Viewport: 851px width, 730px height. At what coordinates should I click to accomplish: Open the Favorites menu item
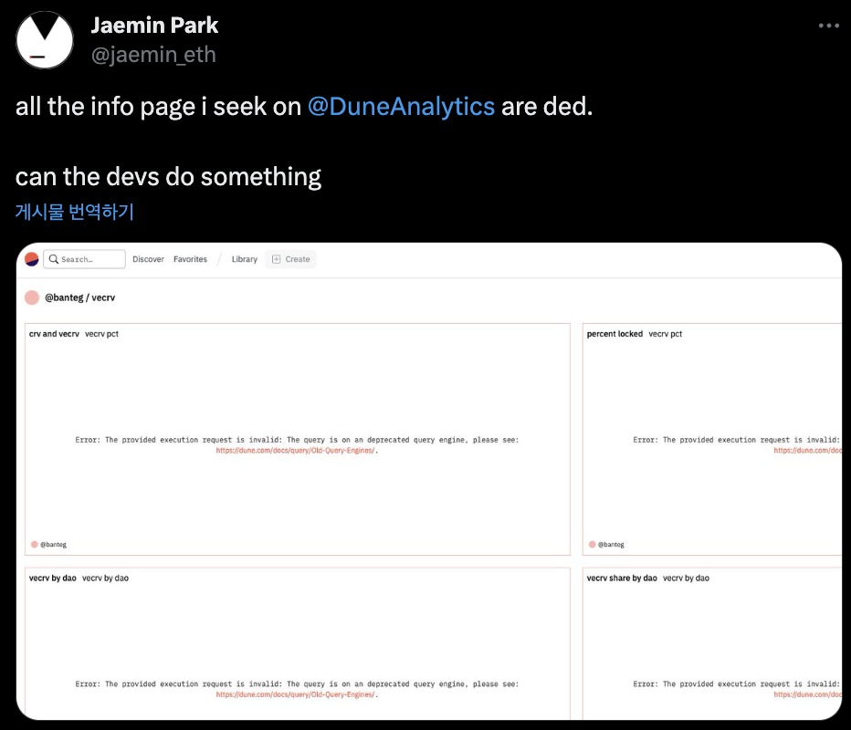click(190, 259)
